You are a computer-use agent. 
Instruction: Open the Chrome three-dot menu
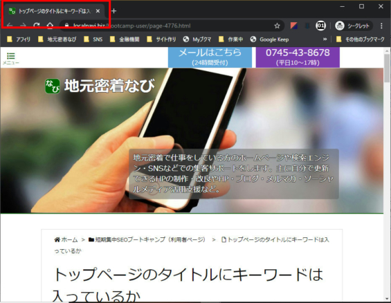(381, 26)
